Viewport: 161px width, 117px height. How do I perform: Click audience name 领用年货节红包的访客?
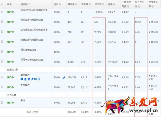tap(32, 60)
